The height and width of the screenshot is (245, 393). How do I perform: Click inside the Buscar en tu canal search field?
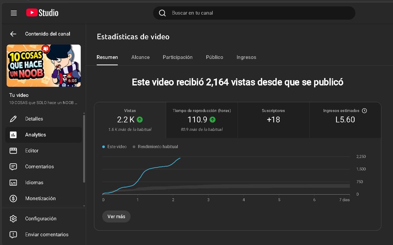(x=229, y=13)
